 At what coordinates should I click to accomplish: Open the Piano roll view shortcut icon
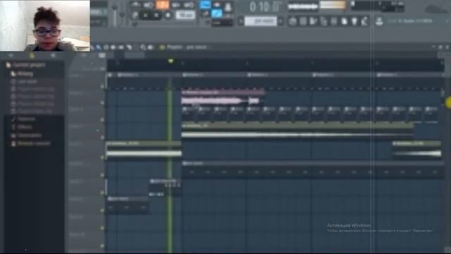point(303,21)
